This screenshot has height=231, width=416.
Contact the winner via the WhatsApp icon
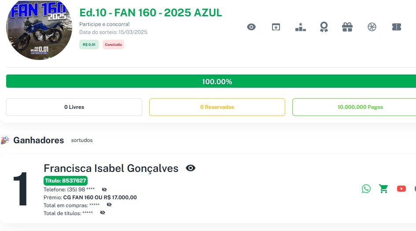(x=366, y=189)
